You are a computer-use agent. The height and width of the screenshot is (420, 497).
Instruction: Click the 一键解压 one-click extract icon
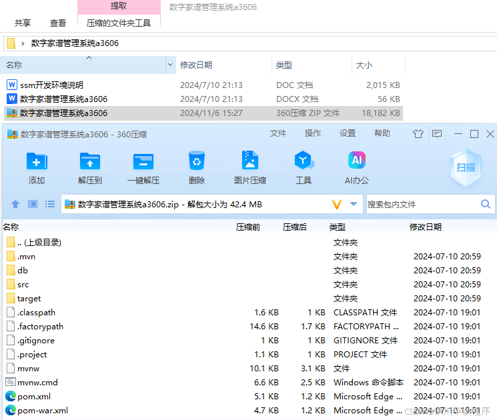(x=143, y=161)
